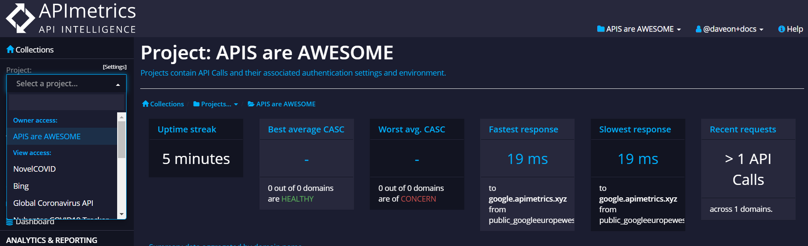Open the @daveon+docs account menu
The width and height of the screenshot is (808, 246).
click(729, 29)
